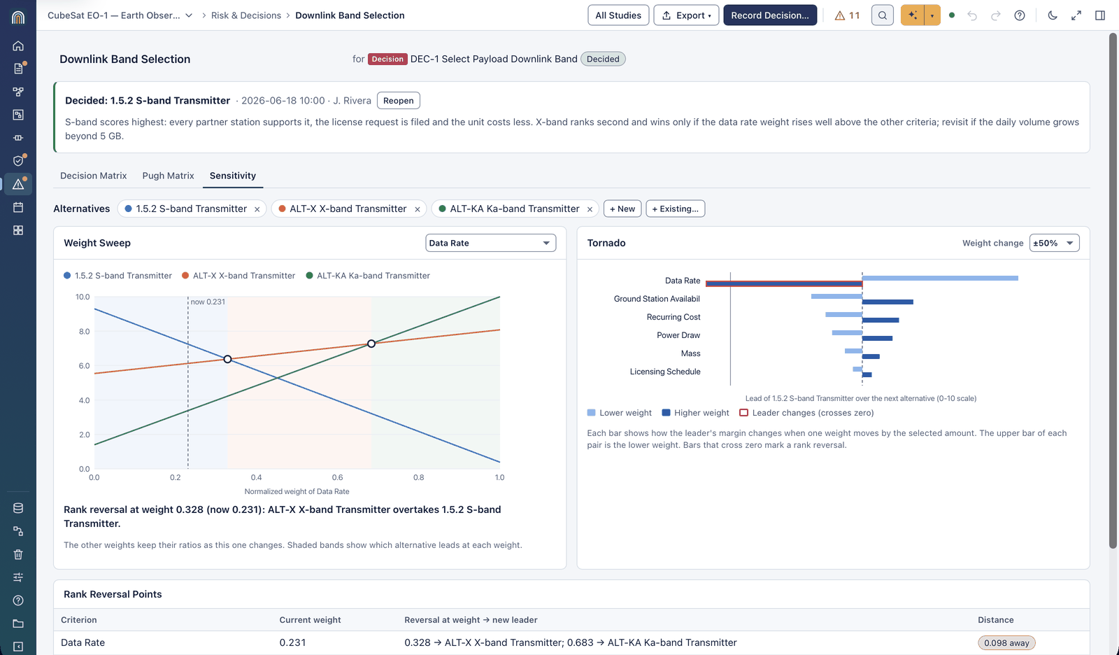Open the ±50% weight change dropdown
This screenshot has height=655, width=1119.
click(x=1054, y=243)
